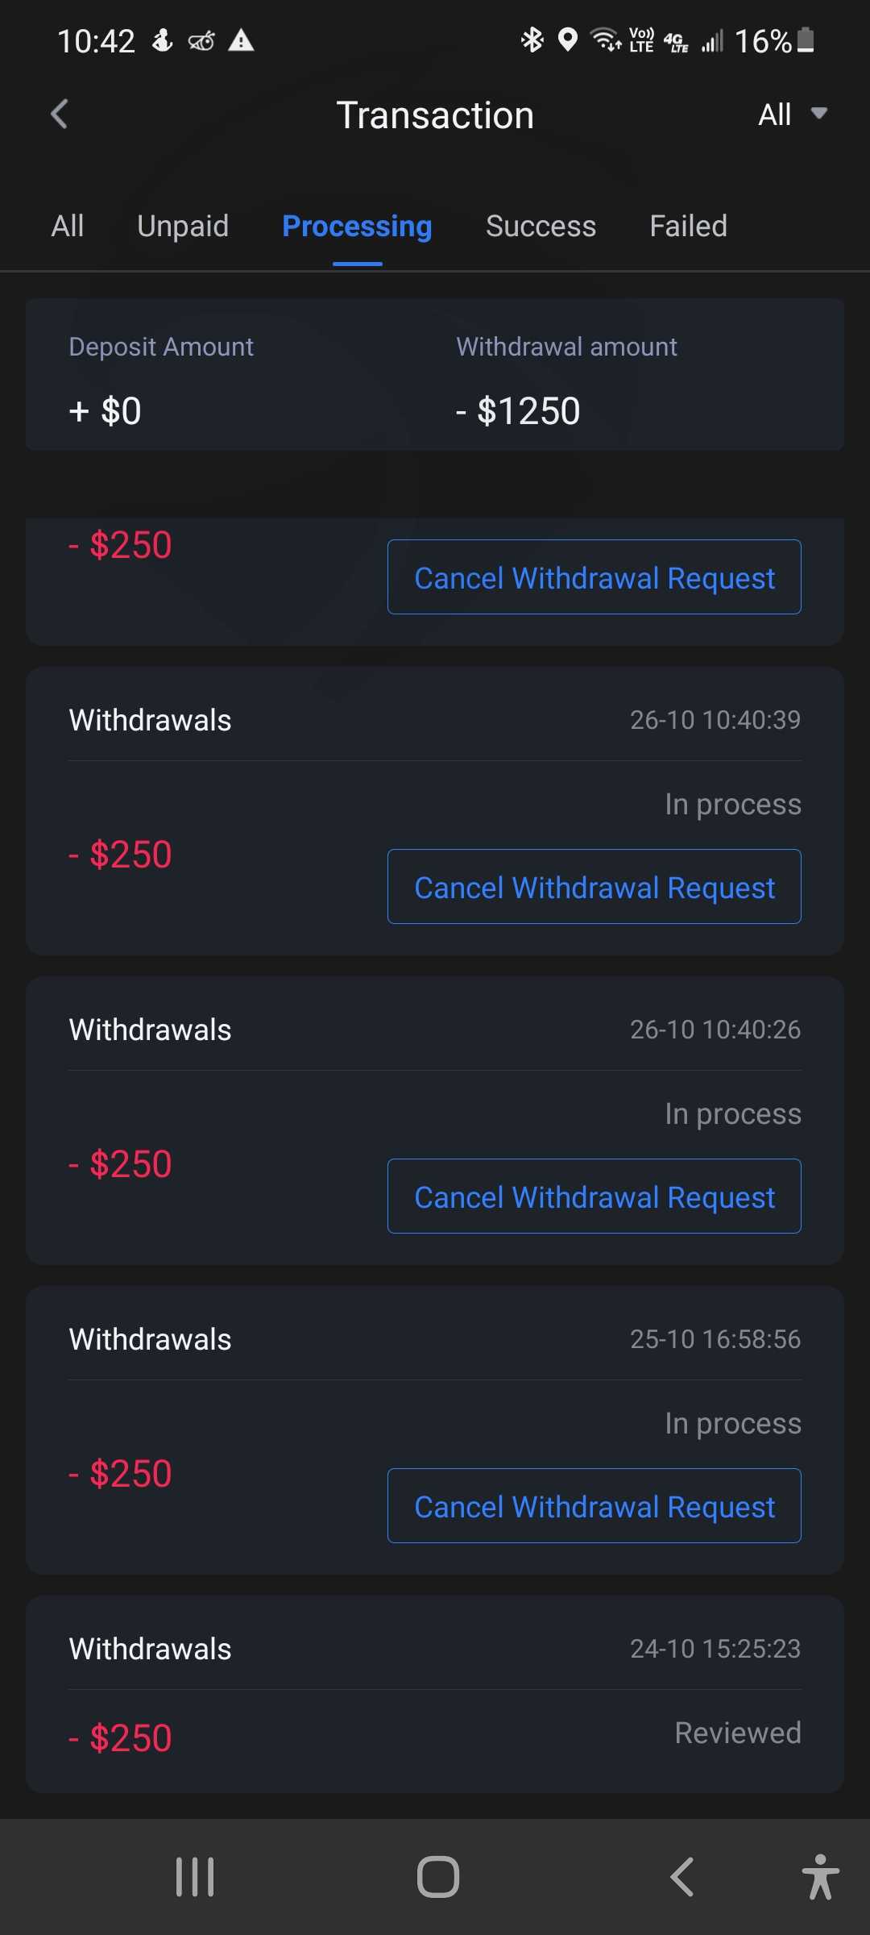Image resolution: width=870 pixels, height=1935 pixels.
Task: Cancel the 26-10 10:40:26 withdrawal request
Action: 594,1196
